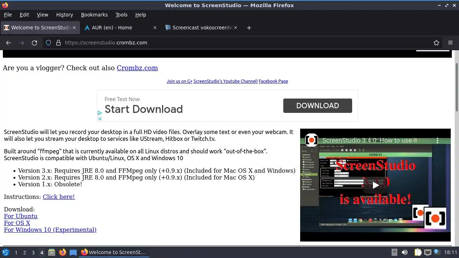Viewport: 459px width, 258px height.
Task: Open the volume control tray icon
Action: [404, 252]
